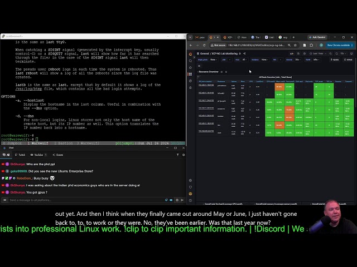The height and width of the screenshot is (267, 357).
Task: Click the send message arrow icon
Action: [182, 200]
